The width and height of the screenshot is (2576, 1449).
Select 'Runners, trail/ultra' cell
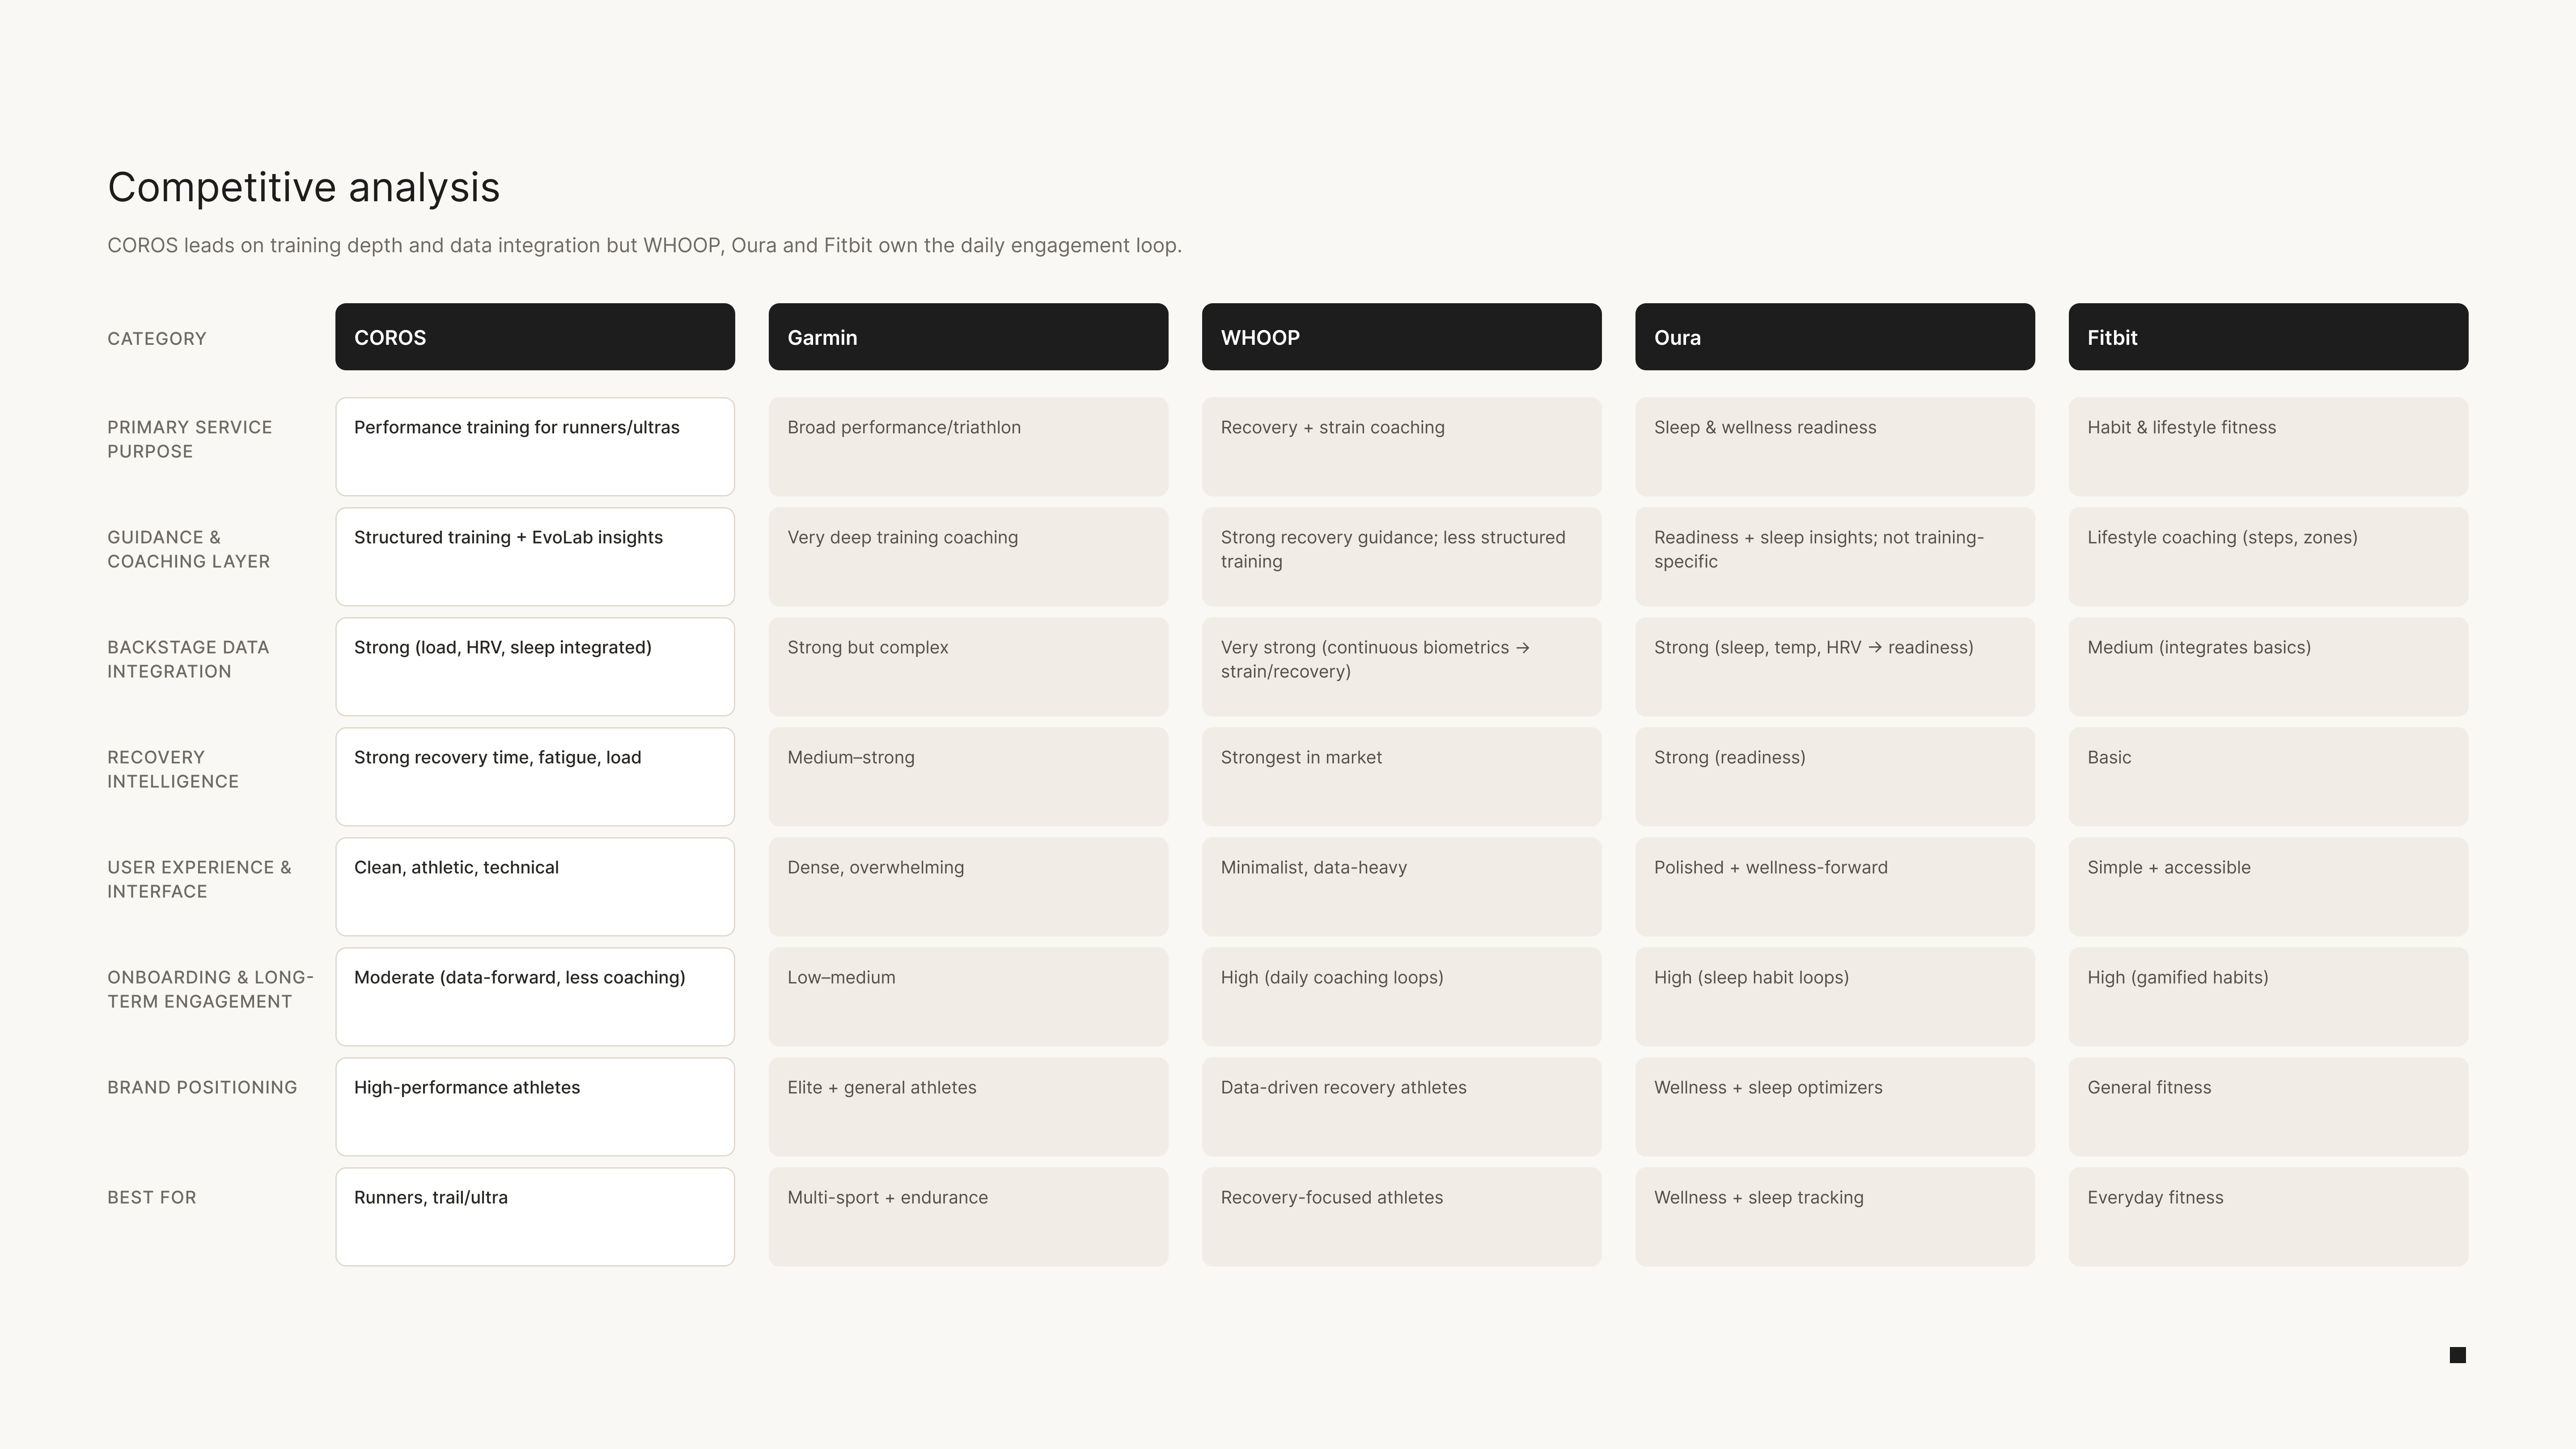pos(535,1217)
